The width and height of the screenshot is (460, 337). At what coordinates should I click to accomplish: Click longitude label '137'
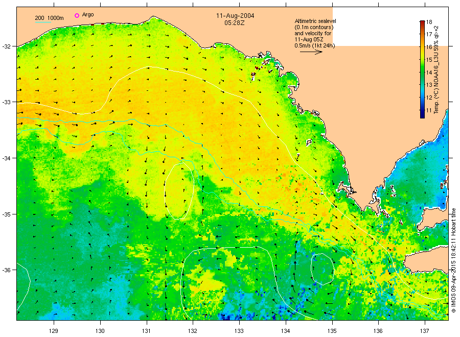(425, 331)
